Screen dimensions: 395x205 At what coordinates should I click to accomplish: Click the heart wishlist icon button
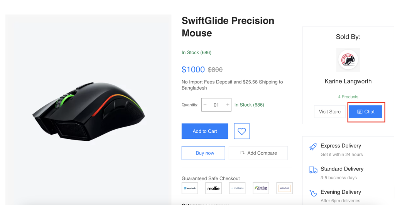coord(241,131)
